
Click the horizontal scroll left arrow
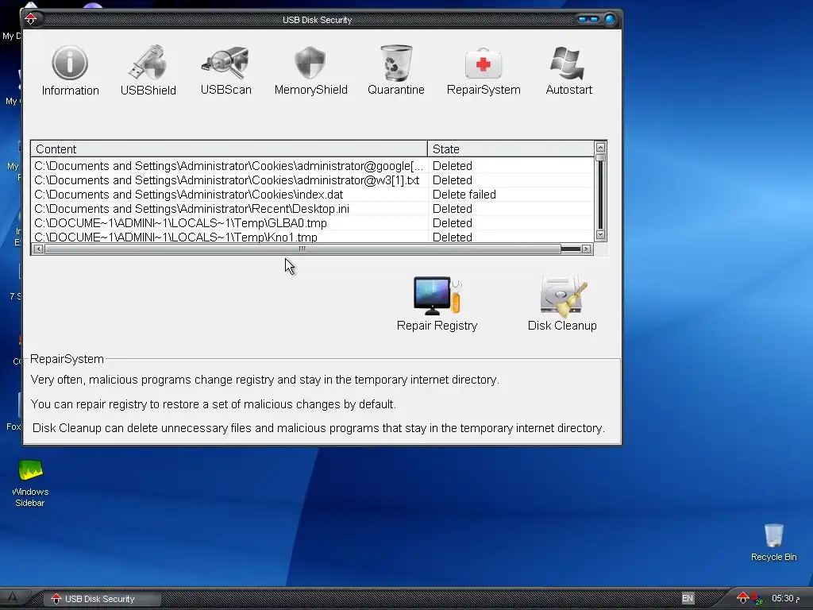point(38,249)
